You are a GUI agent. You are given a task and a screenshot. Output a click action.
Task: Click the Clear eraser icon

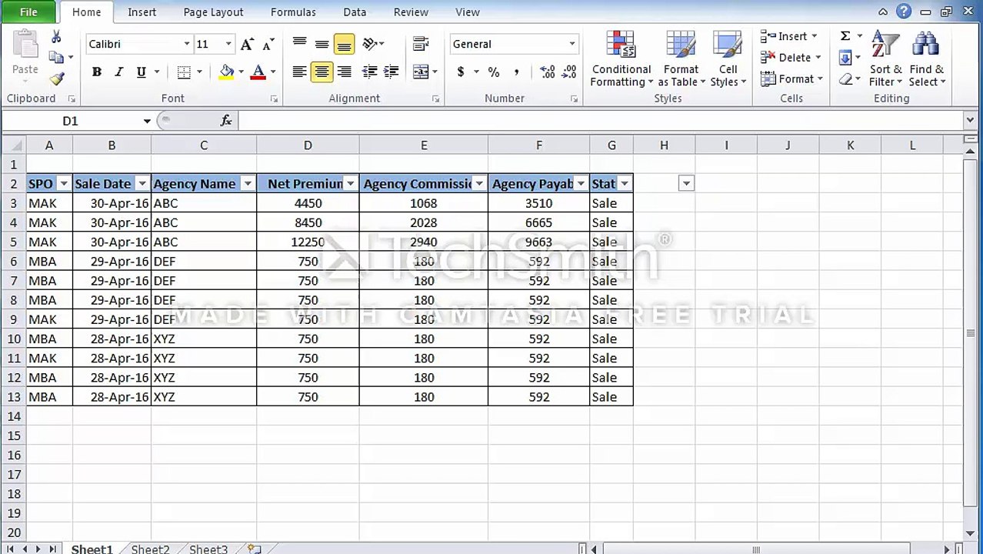coord(845,79)
